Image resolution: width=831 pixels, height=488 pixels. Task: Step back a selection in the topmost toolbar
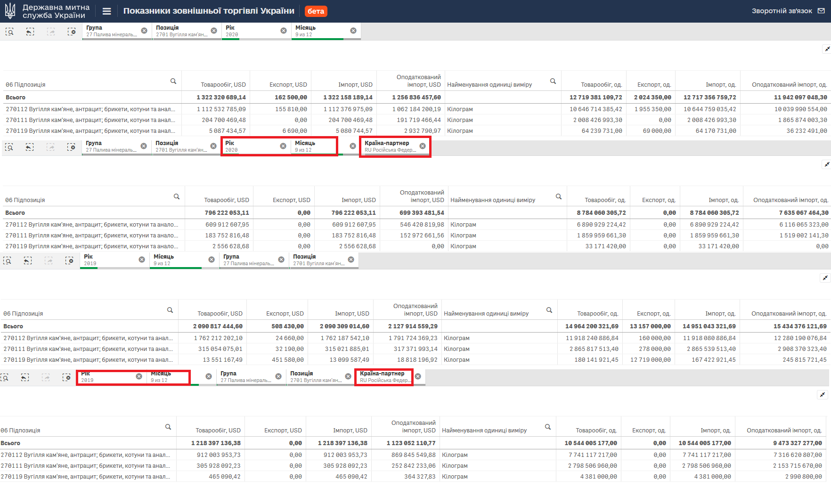30,32
